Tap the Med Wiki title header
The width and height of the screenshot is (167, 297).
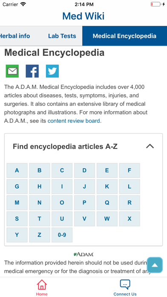coord(83,16)
